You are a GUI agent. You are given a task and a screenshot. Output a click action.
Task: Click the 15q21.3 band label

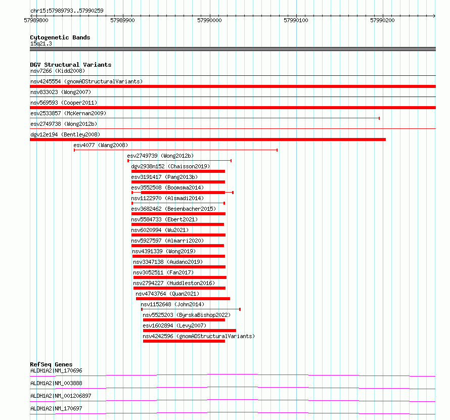tap(41, 43)
